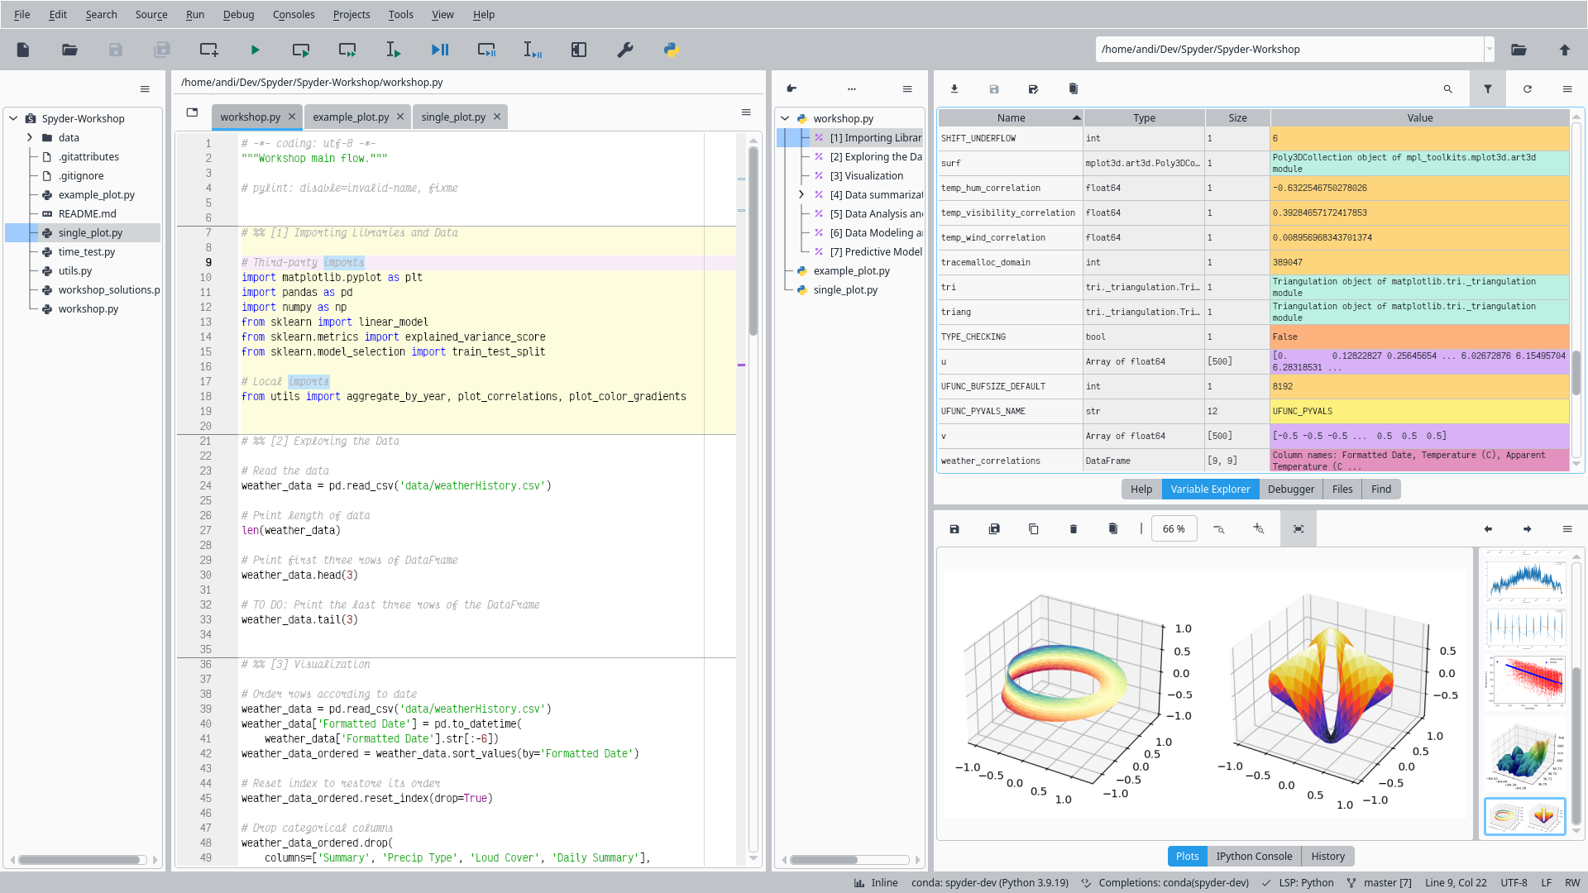This screenshot has height=893, width=1588.
Task: Click the Debugger button panel
Action: coord(1290,489)
